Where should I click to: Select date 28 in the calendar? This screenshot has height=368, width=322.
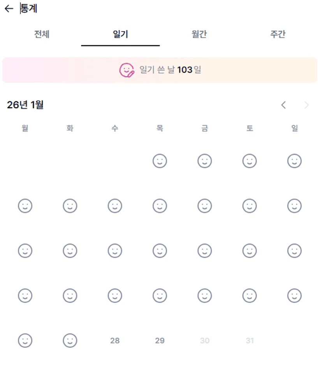pos(115,341)
